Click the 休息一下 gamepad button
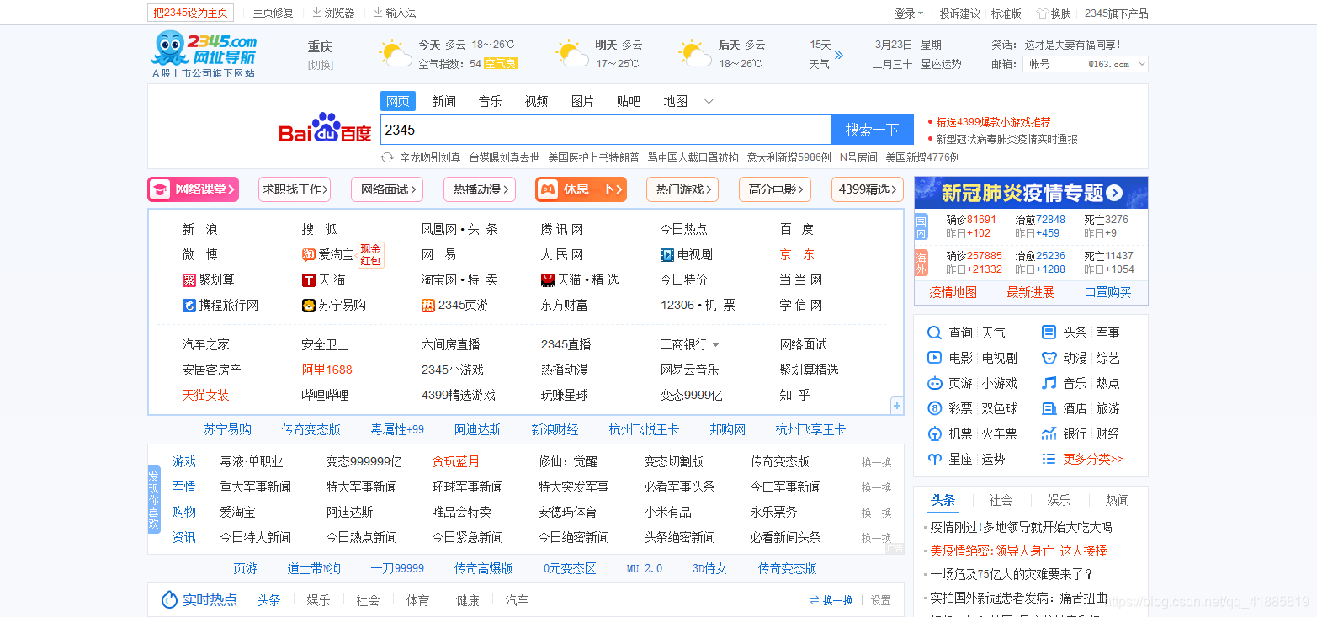 581,189
